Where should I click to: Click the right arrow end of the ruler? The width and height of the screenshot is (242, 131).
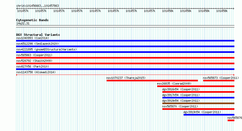pos(234,9)
